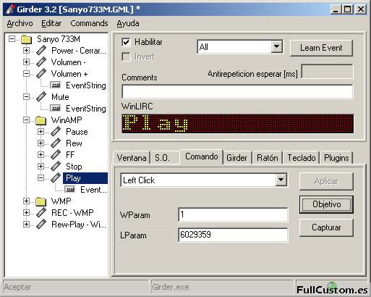
Task: Switch to the Teclado tab
Action: pyautogui.click(x=302, y=158)
